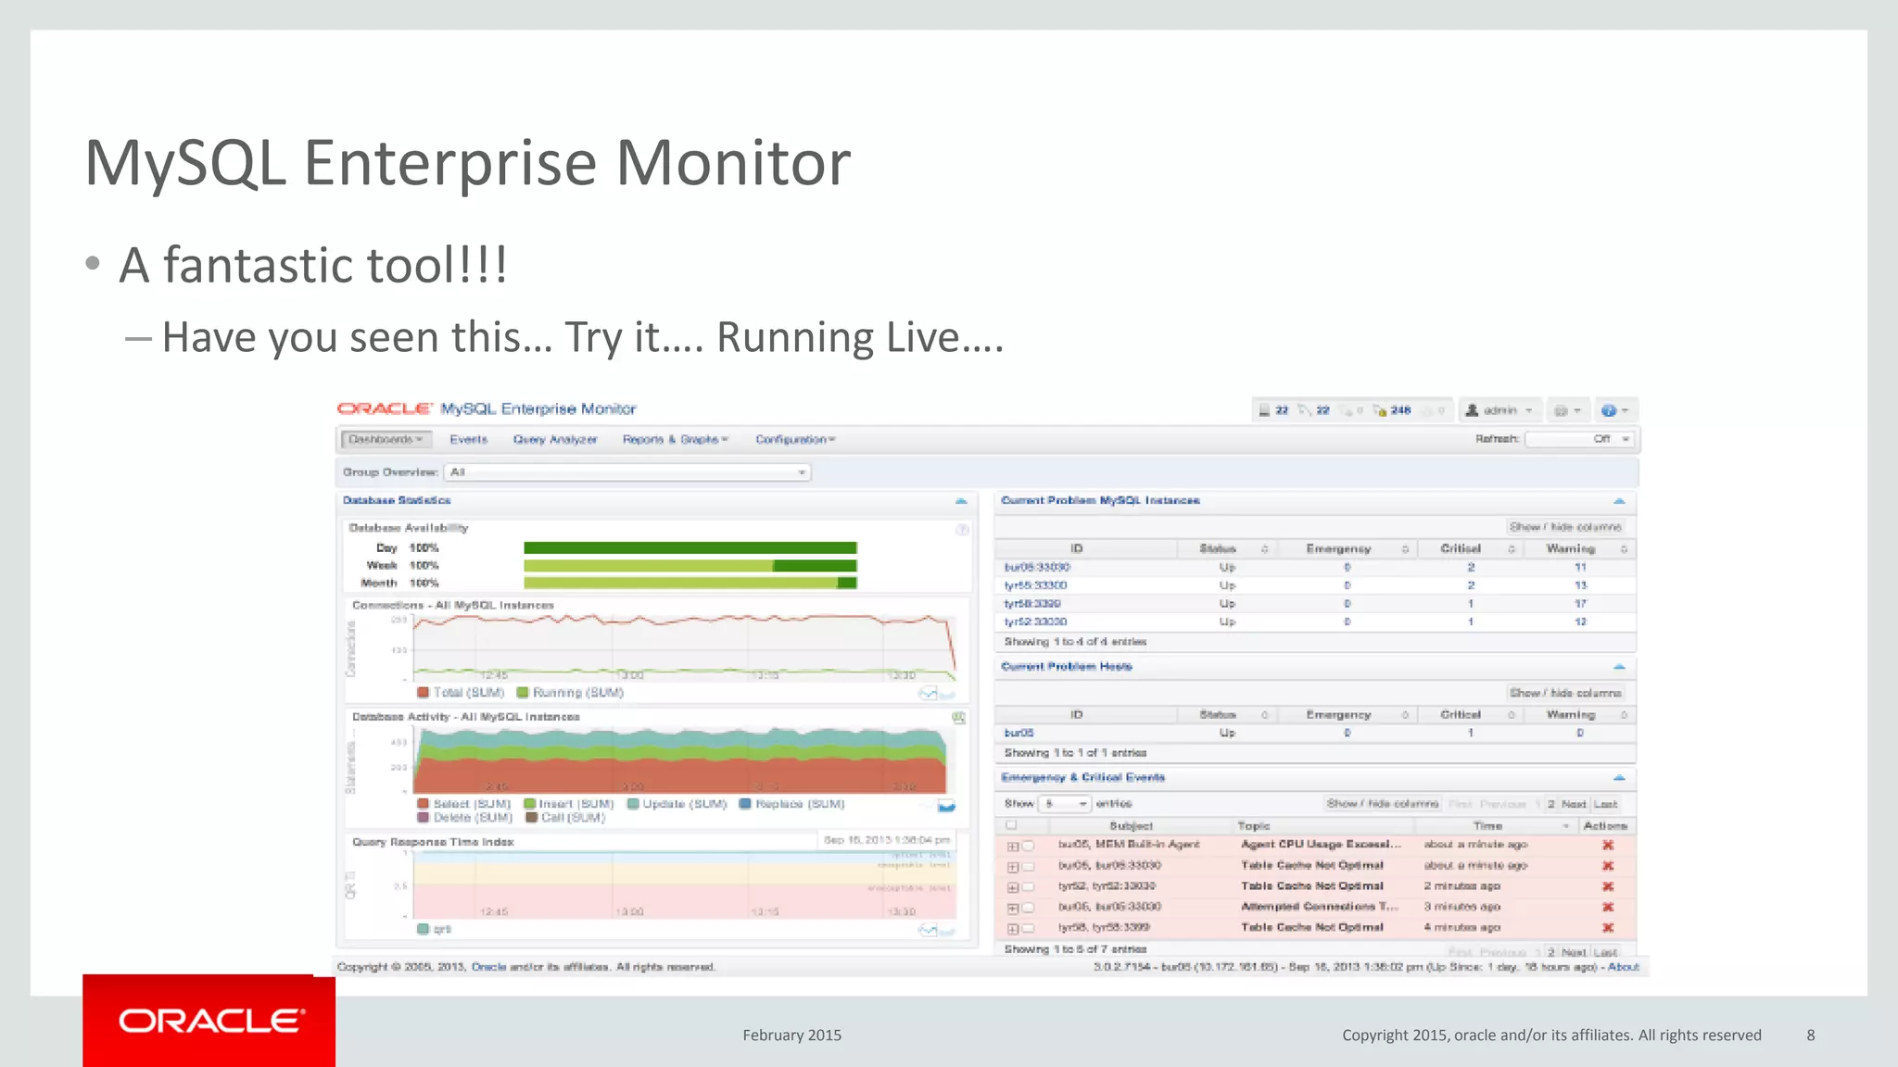The image size is (1898, 1067).
Task: Close the Attempted Connections event
Action: pyautogui.click(x=1608, y=907)
